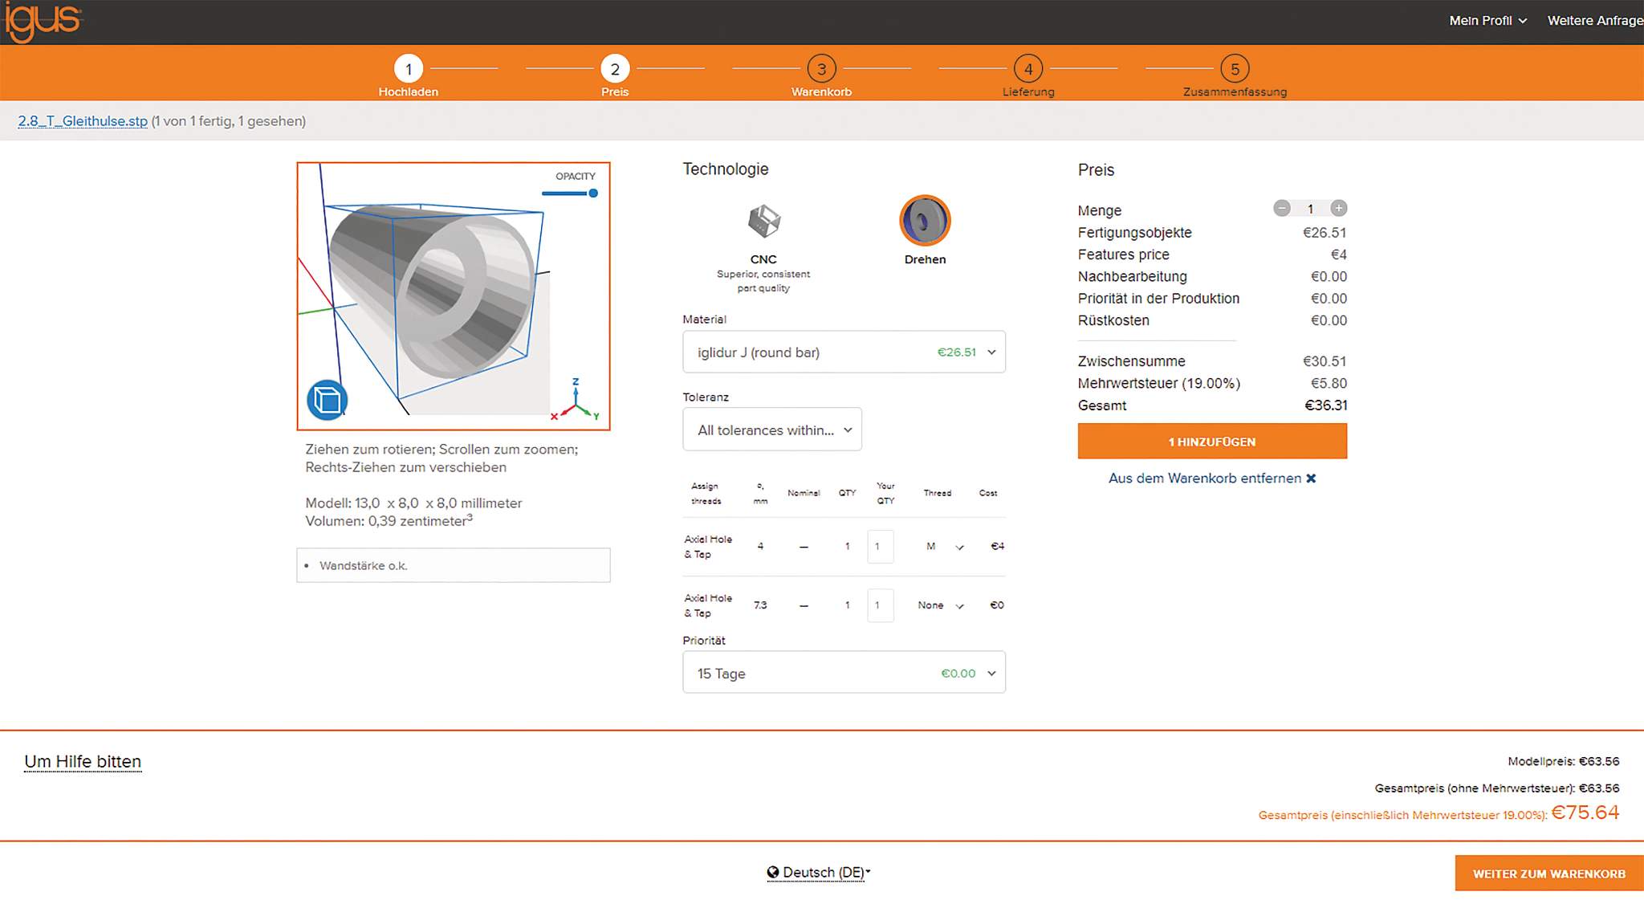Go to step 1 Hochladen circle
1644x904 pixels.
click(409, 69)
